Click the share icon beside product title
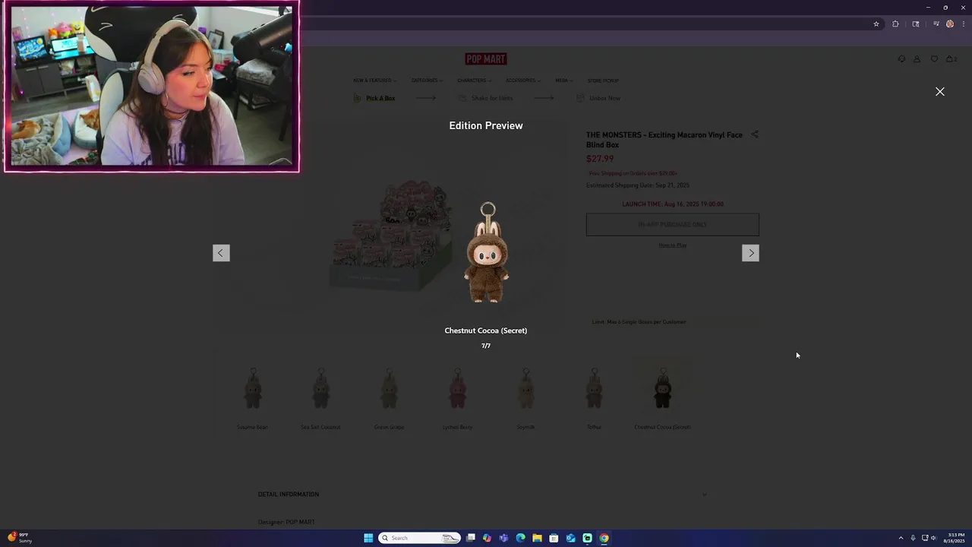 (x=755, y=134)
